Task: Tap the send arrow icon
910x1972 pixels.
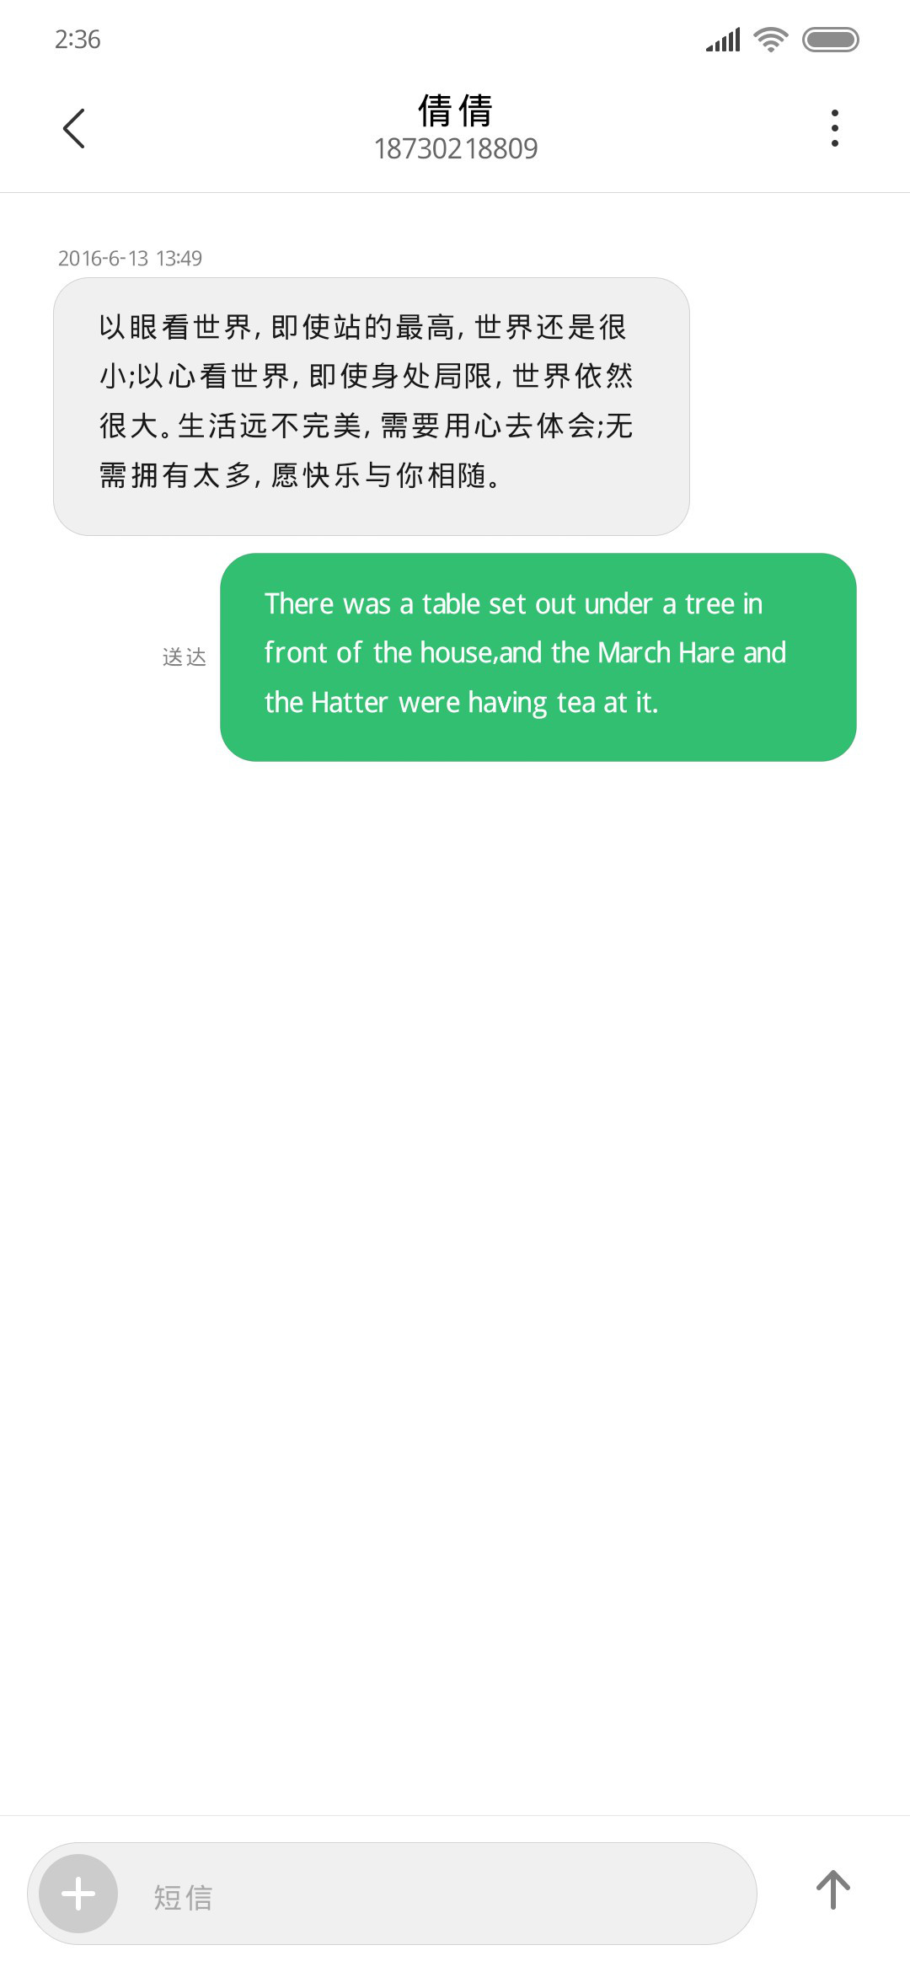Action: [x=832, y=1890]
